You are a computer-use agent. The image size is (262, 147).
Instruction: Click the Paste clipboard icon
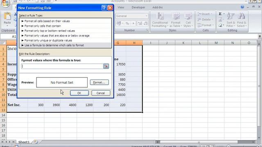pyautogui.click(x=7, y=16)
